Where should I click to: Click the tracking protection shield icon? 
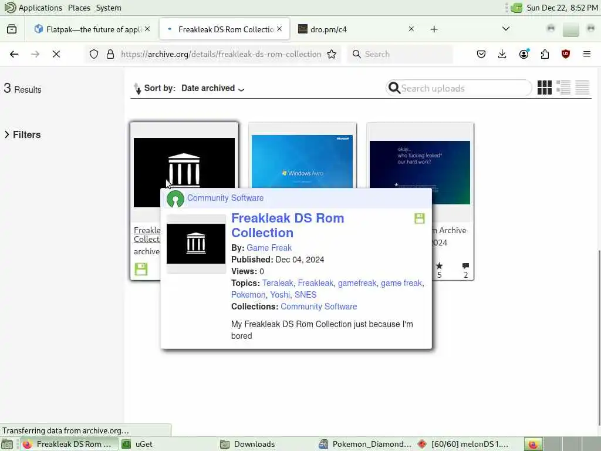pos(94,54)
